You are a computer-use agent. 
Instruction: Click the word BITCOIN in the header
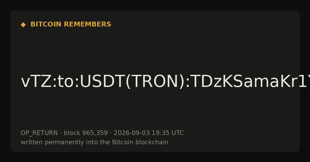[46, 24]
